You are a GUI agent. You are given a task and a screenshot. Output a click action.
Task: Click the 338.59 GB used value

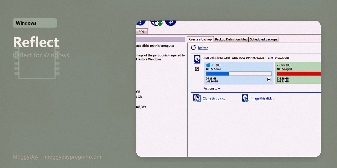point(283,78)
